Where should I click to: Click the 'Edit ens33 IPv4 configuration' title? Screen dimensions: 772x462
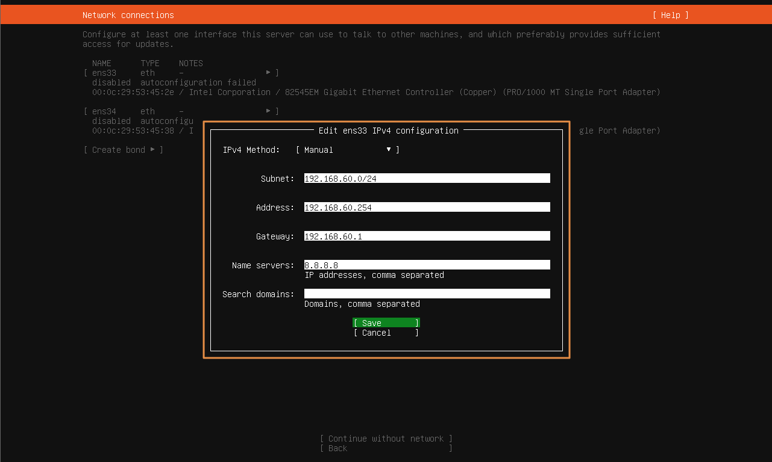(x=389, y=131)
